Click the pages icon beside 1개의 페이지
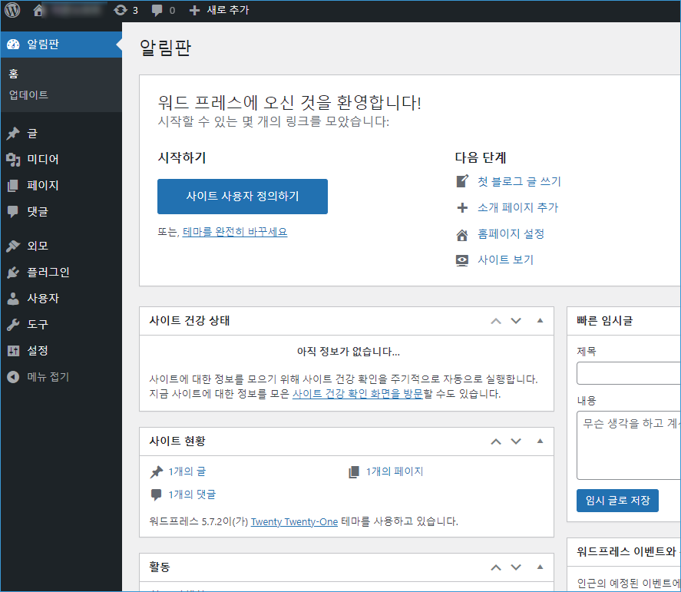681x592 pixels. point(354,471)
